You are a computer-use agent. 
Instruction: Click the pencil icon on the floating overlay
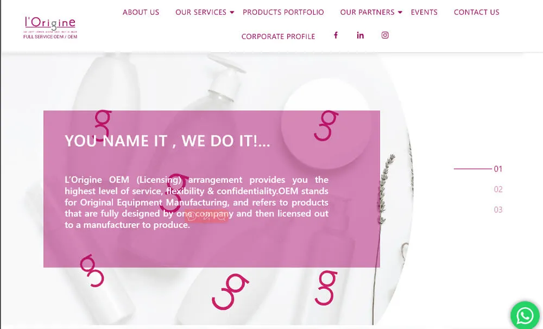click(x=207, y=217)
